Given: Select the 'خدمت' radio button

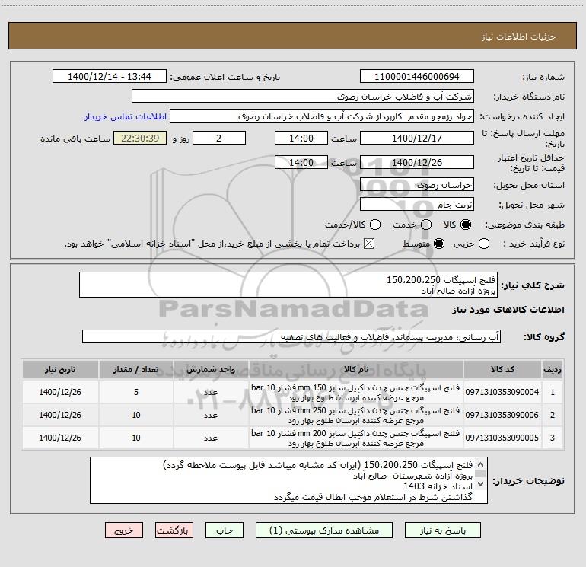Looking at the screenshot, I should pyautogui.click(x=426, y=225).
